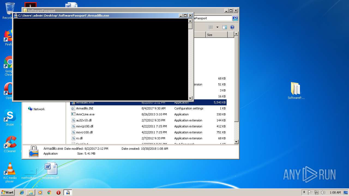Select mindmiles.rtf desktop document

[51, 171]
